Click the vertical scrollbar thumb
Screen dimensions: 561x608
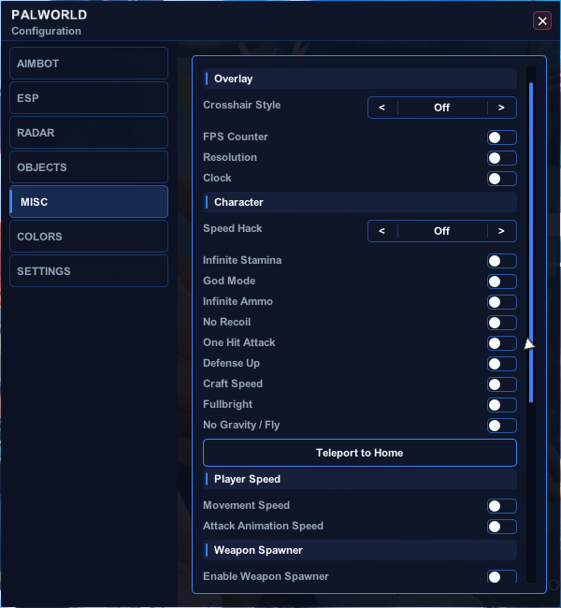point(531,242)
